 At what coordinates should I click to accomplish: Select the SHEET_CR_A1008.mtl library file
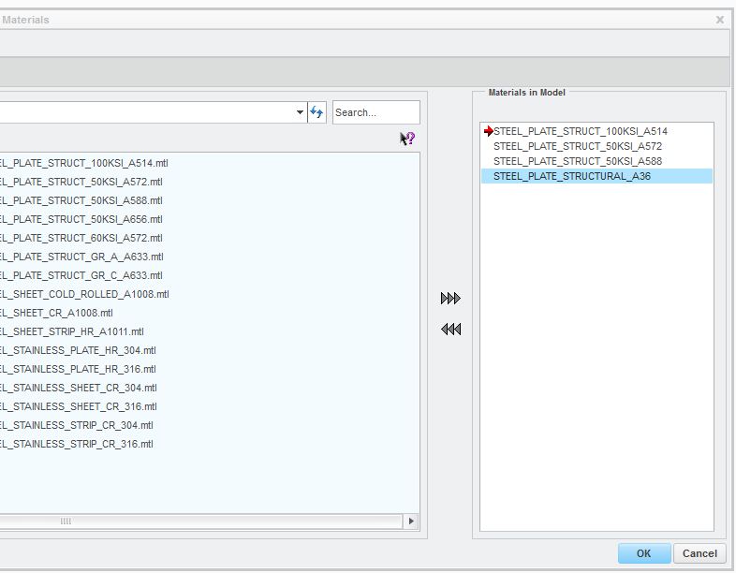[x=56, y=313]
